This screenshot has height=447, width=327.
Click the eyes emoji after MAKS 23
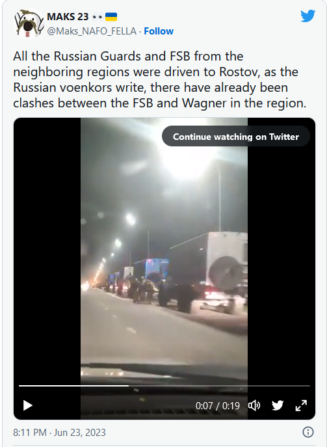tap(98, 17)
